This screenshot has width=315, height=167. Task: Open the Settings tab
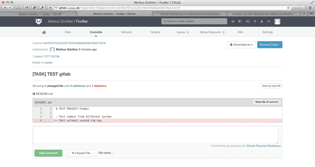268,32
